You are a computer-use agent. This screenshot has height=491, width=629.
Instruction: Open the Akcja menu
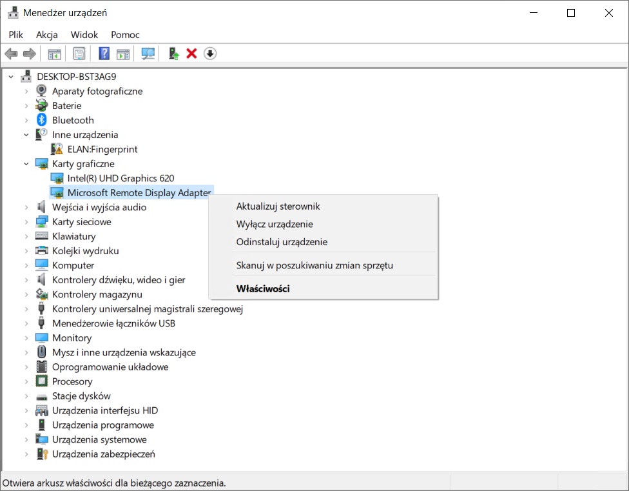click(47, 35)
